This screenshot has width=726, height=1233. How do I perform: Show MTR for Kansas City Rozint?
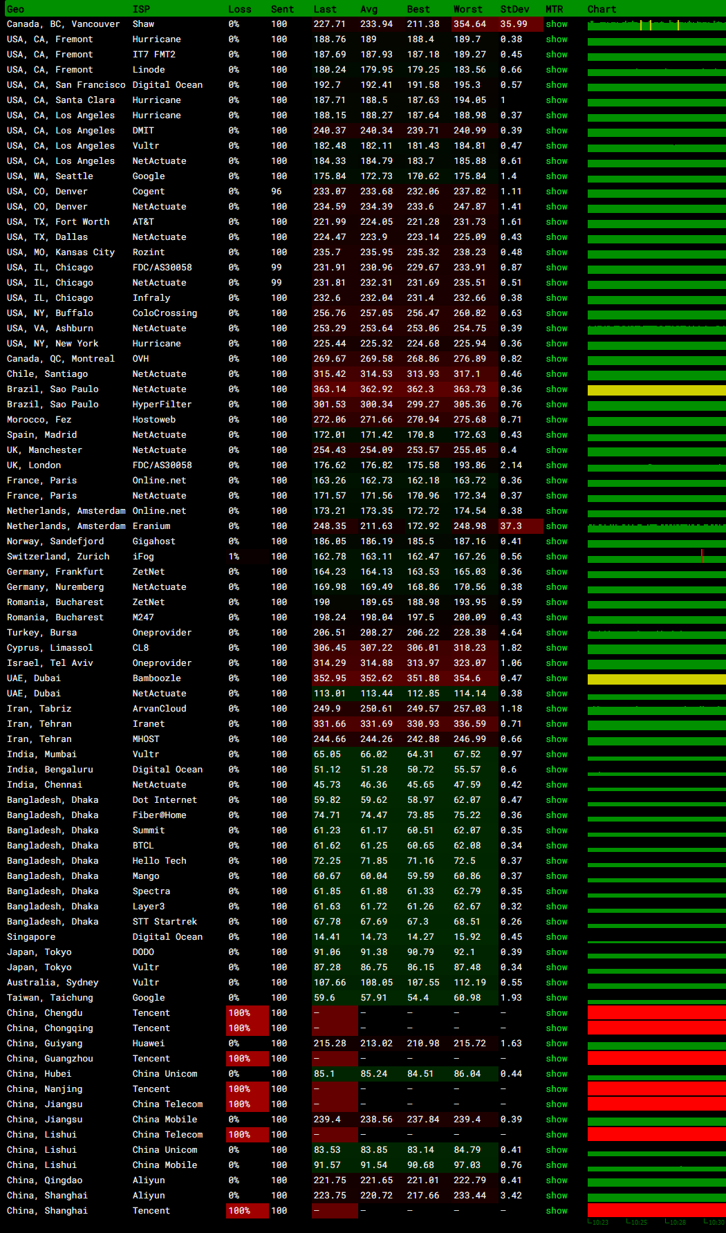point(556,252)
